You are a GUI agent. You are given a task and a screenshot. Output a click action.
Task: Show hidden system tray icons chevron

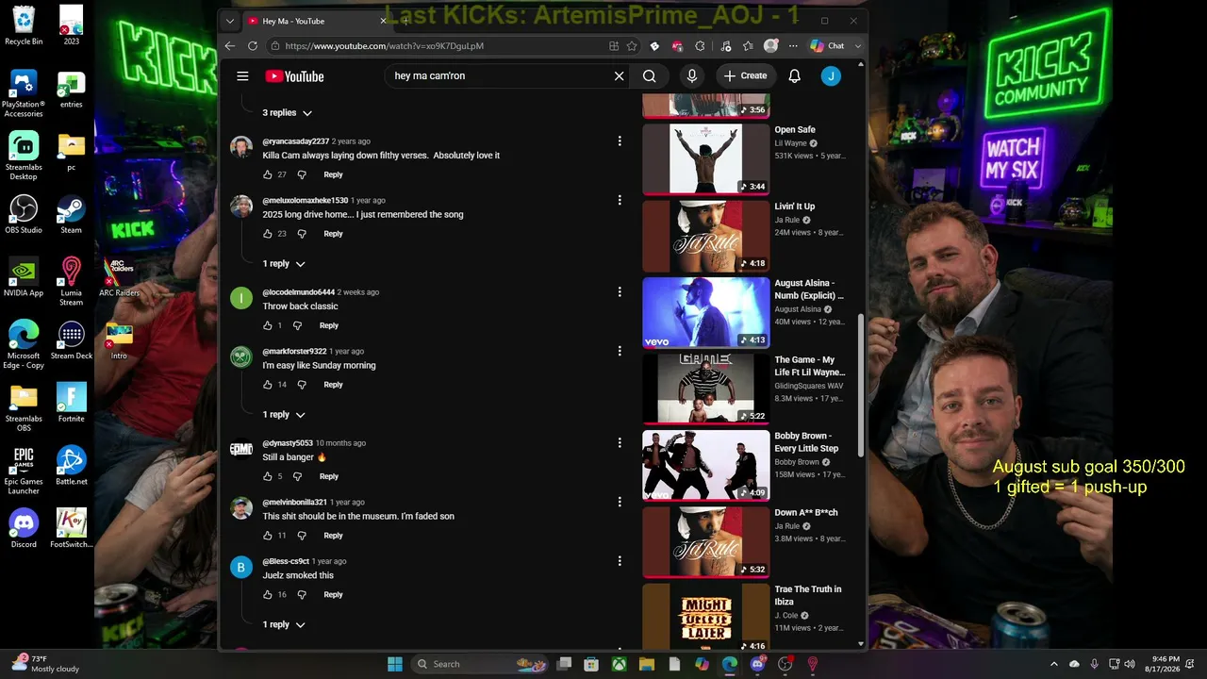point(1054,664)
